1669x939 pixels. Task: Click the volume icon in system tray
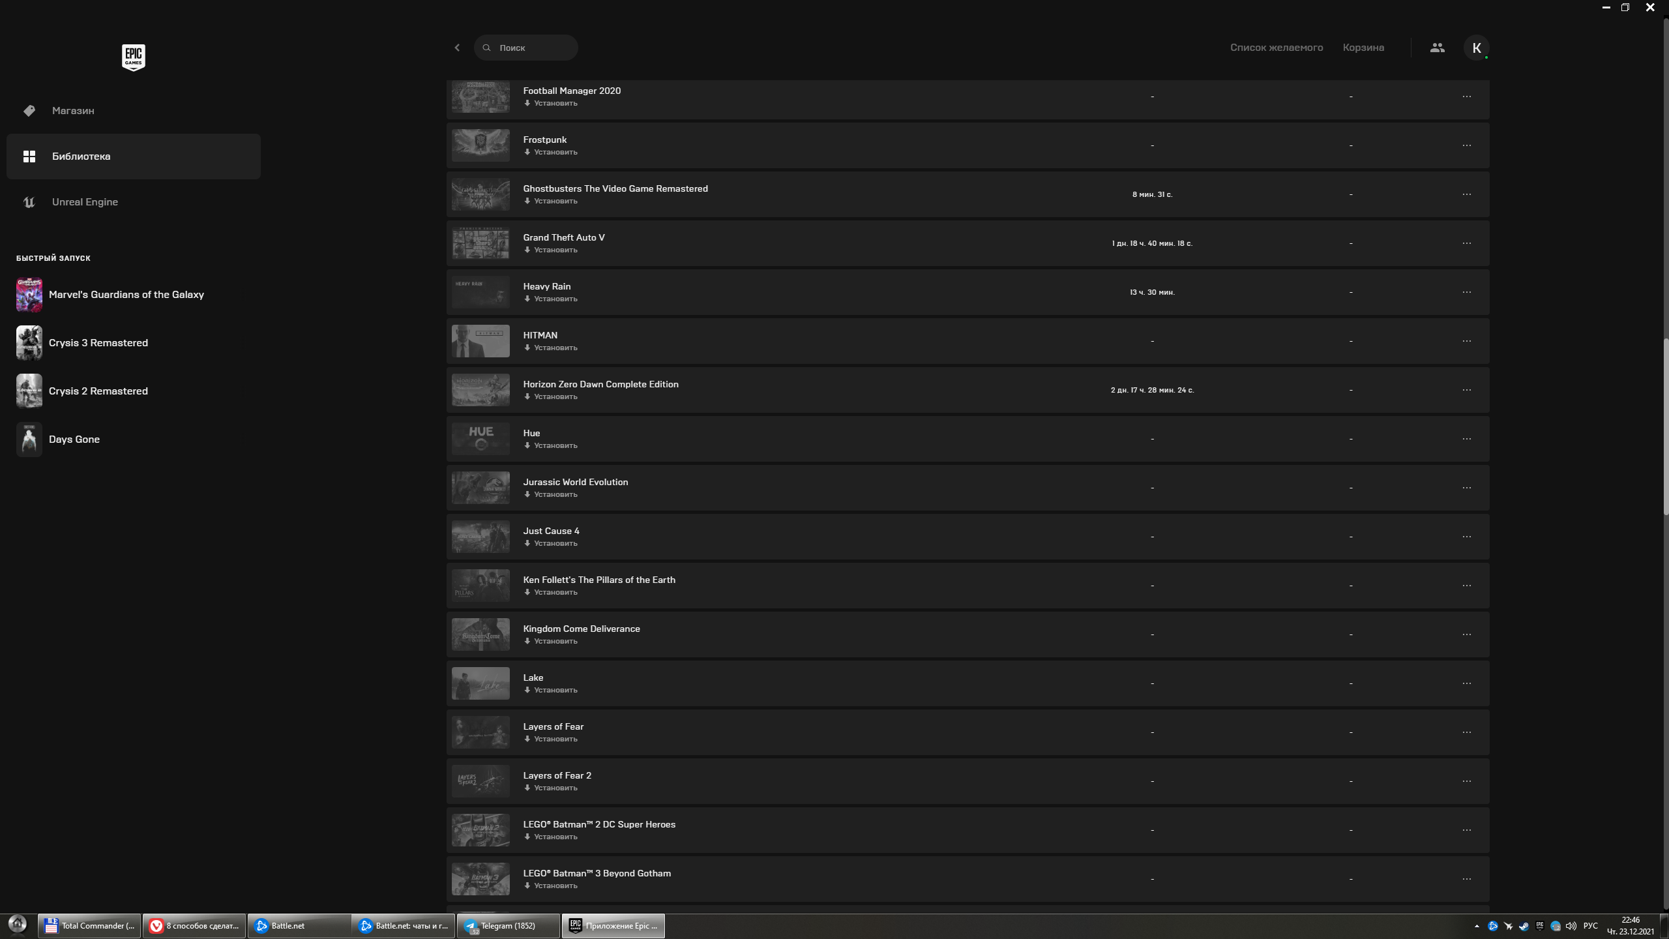click(1571, 926)
